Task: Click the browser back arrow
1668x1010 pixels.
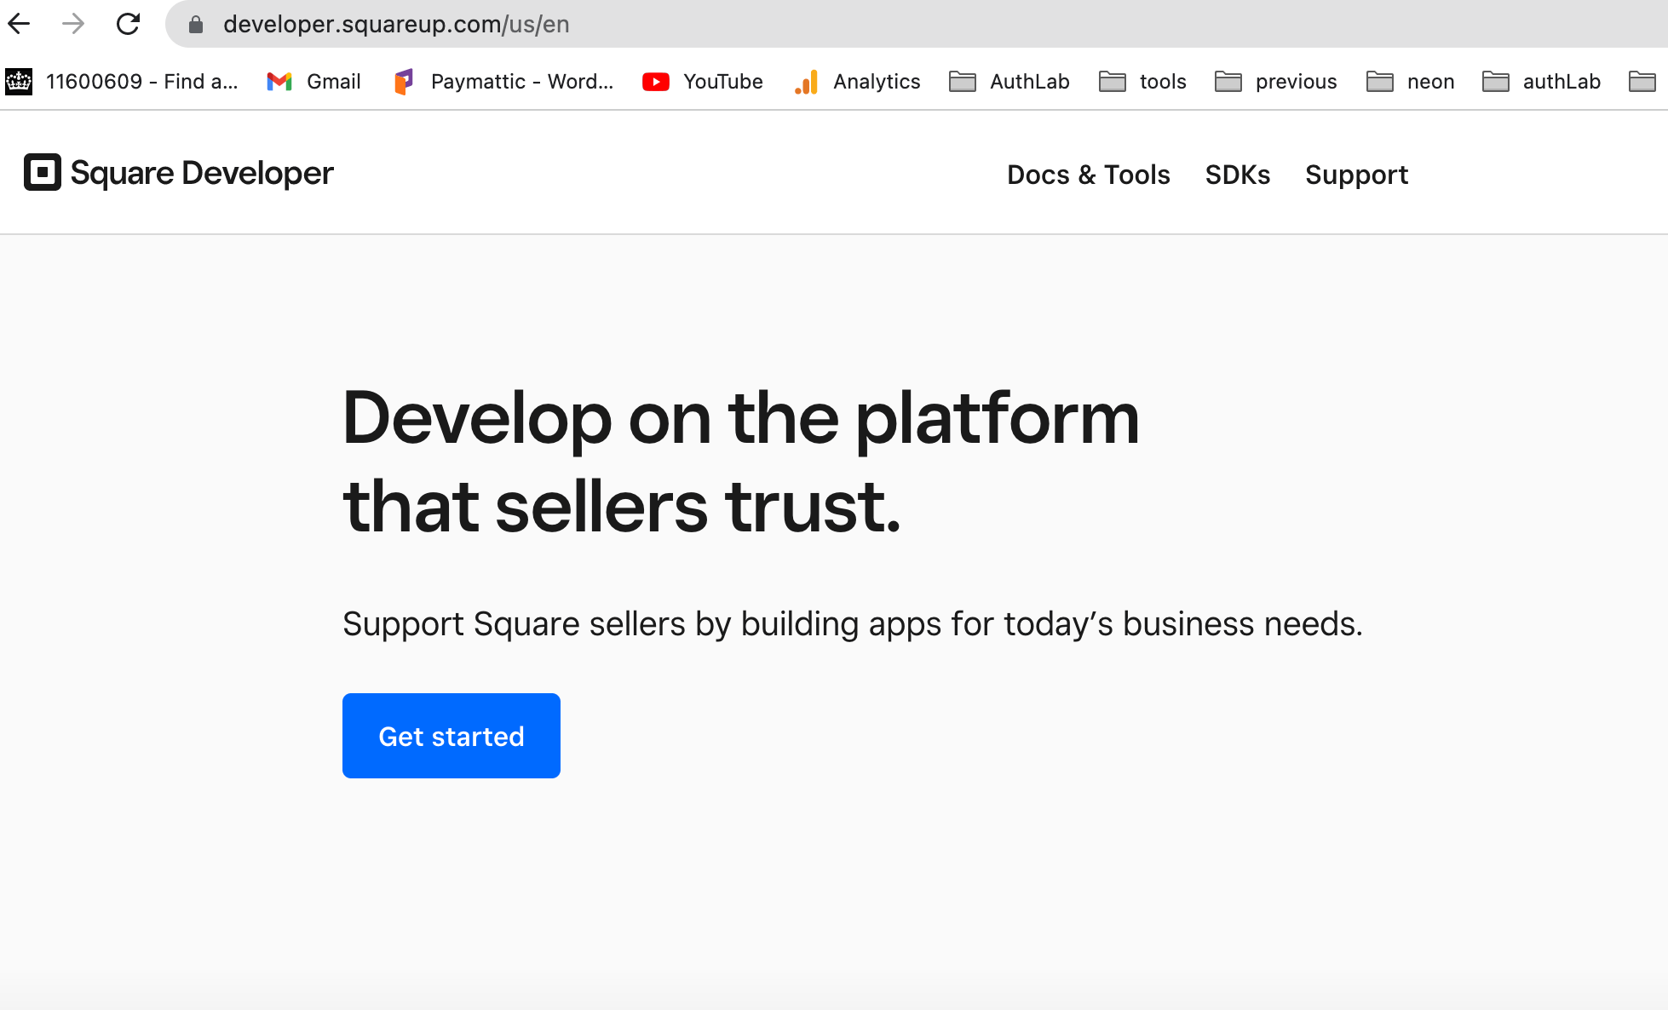Action: point(19,24)
